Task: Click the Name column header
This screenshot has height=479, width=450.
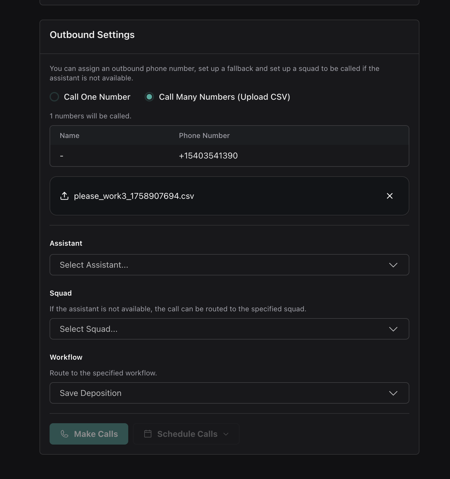Action: [69, 136]
